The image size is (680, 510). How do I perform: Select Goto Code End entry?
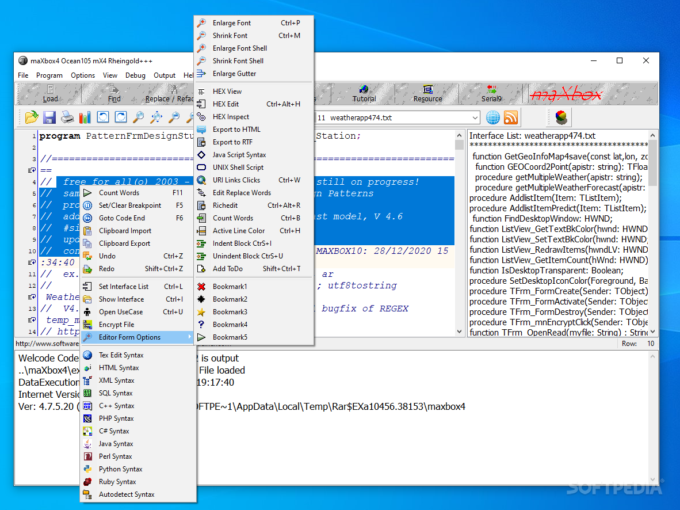coord(137,218)
